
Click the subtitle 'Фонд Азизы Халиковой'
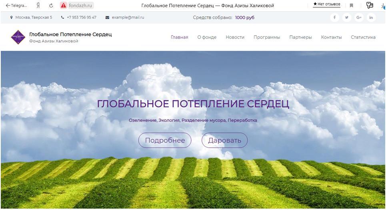click(54, 41)
